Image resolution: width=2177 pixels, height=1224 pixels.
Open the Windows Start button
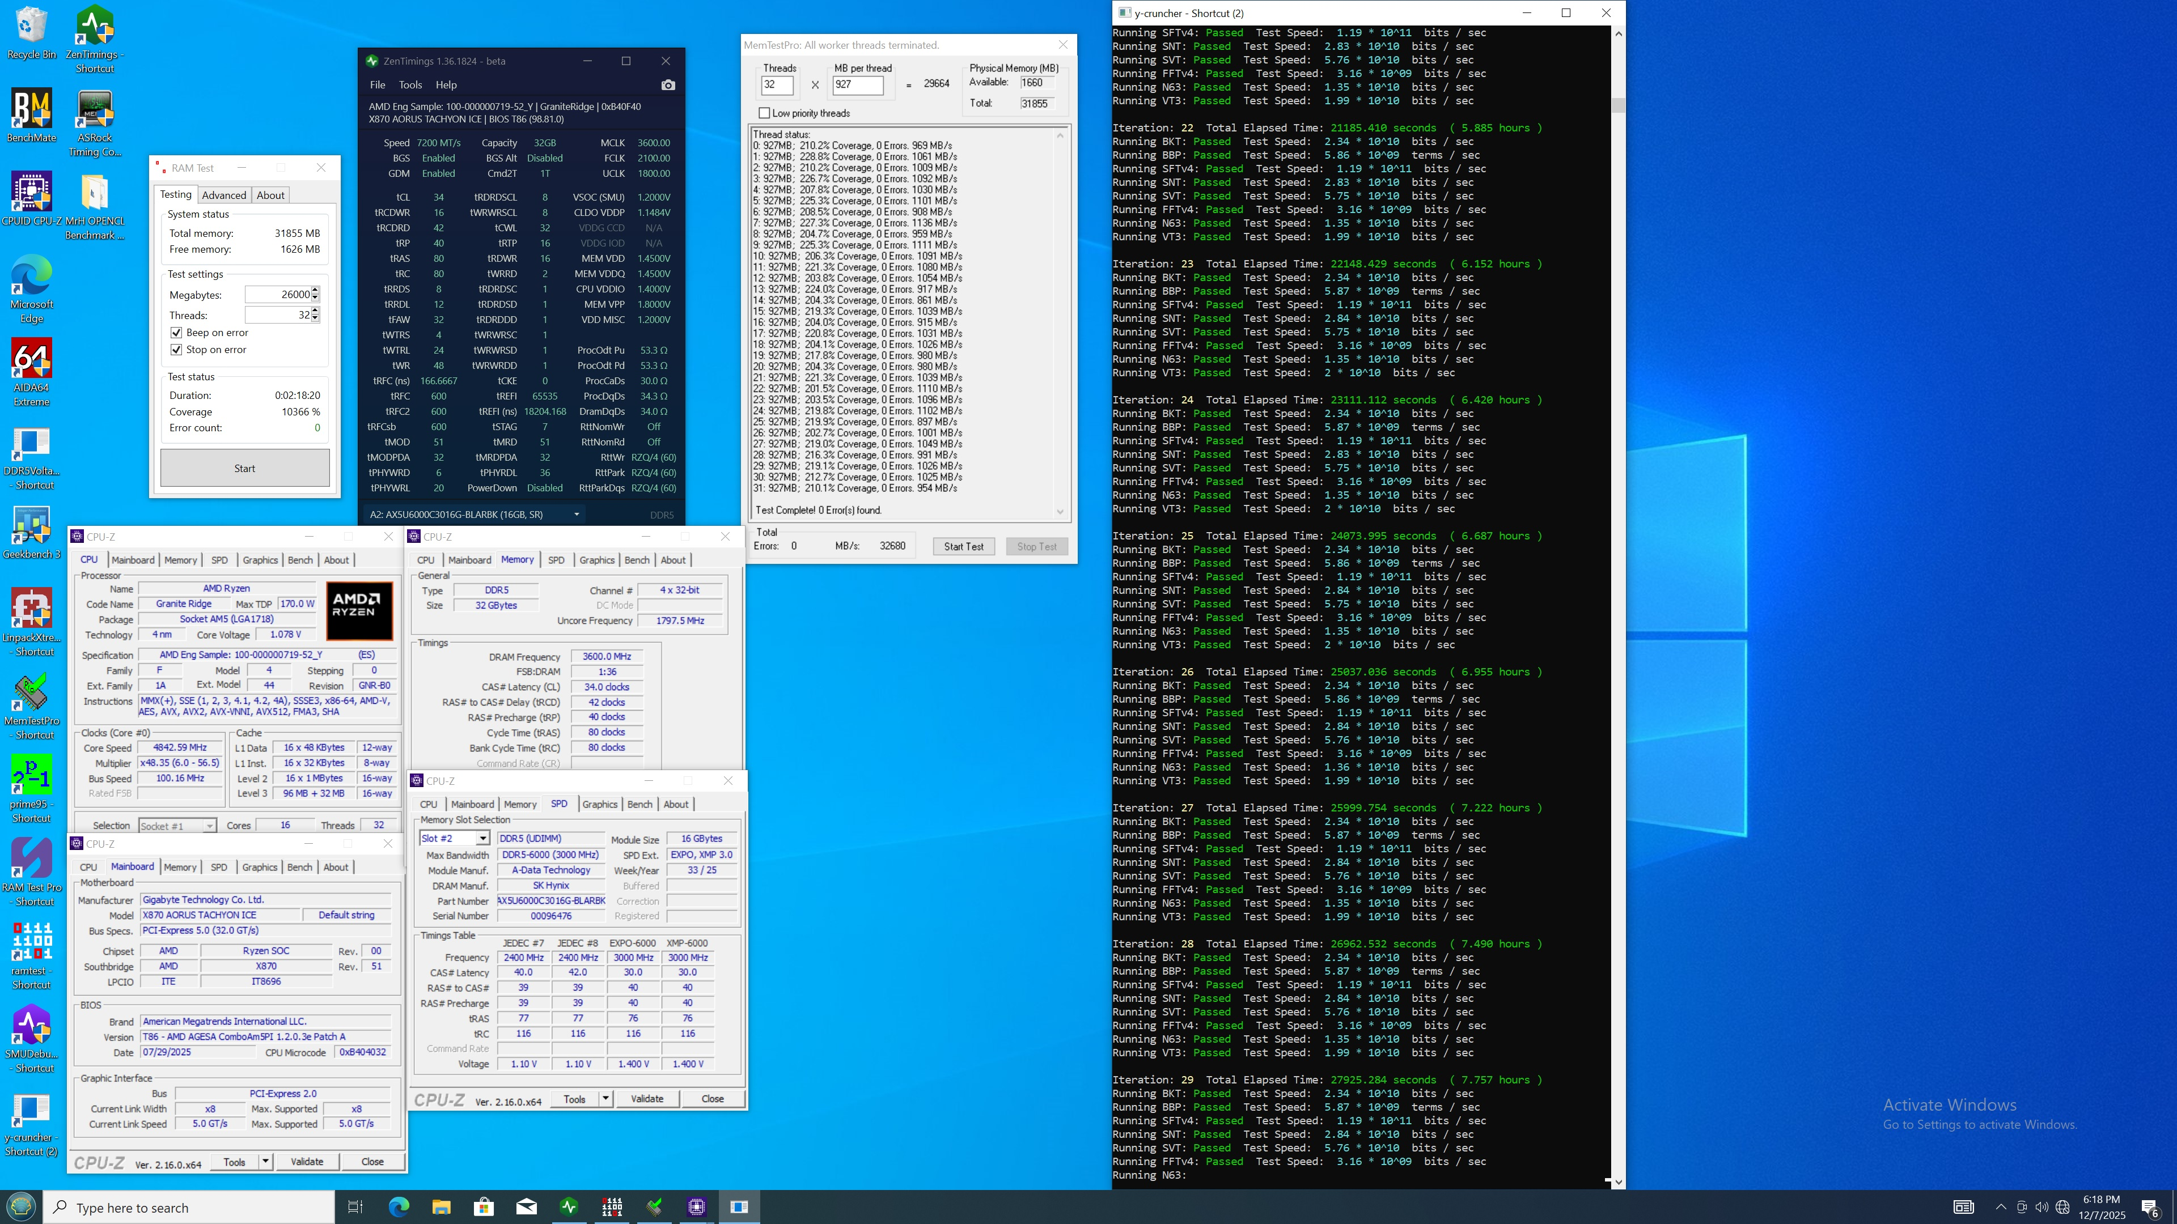click(21, 1207)
